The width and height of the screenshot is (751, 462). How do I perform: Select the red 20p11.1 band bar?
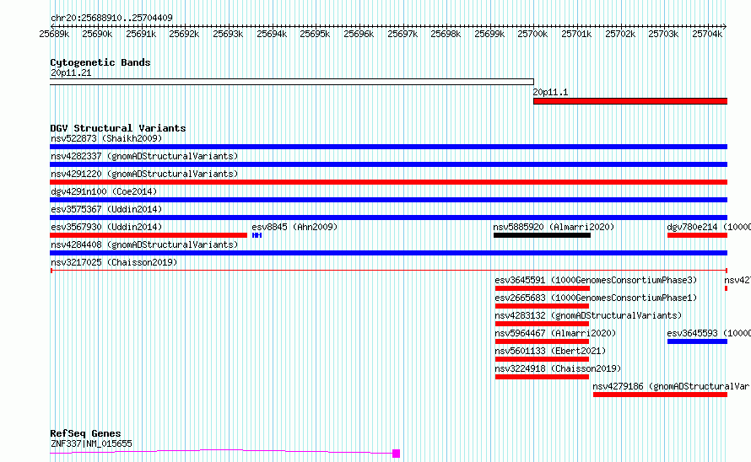click(630, 101)
